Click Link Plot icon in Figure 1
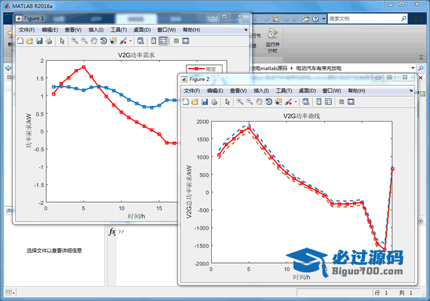Image resolution: width=430 pixels, height=301 pixels. [140, 41]
